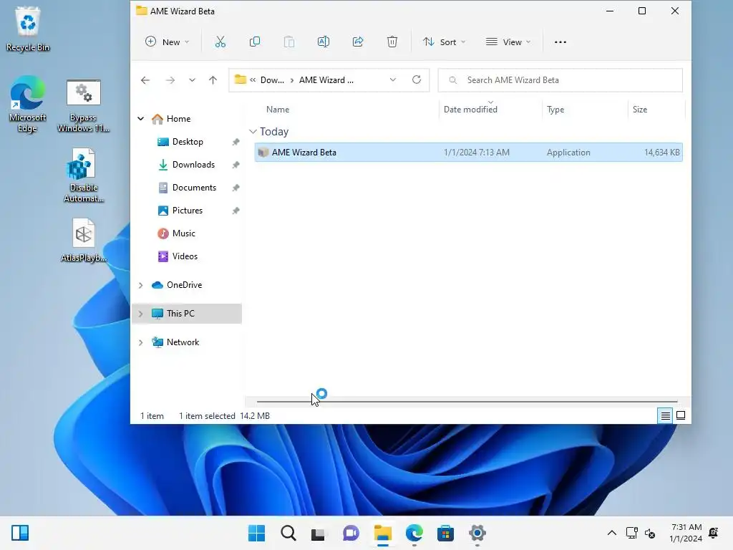
Task: Select the Recycle Bin desktop icon
Action: pyautogui.click(x=28, y=29)
